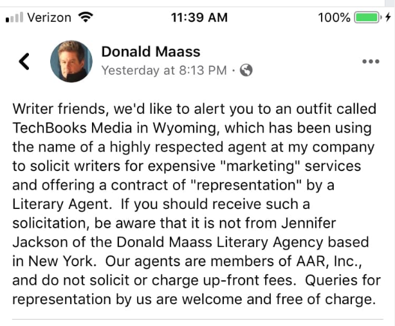Open Donald Maass's profile picture
Screen dimensions: 395x326
coord(71,62)
